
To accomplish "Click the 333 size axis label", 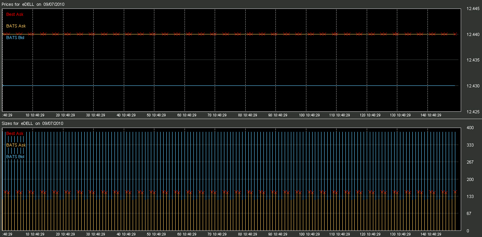I will point(470,145).
